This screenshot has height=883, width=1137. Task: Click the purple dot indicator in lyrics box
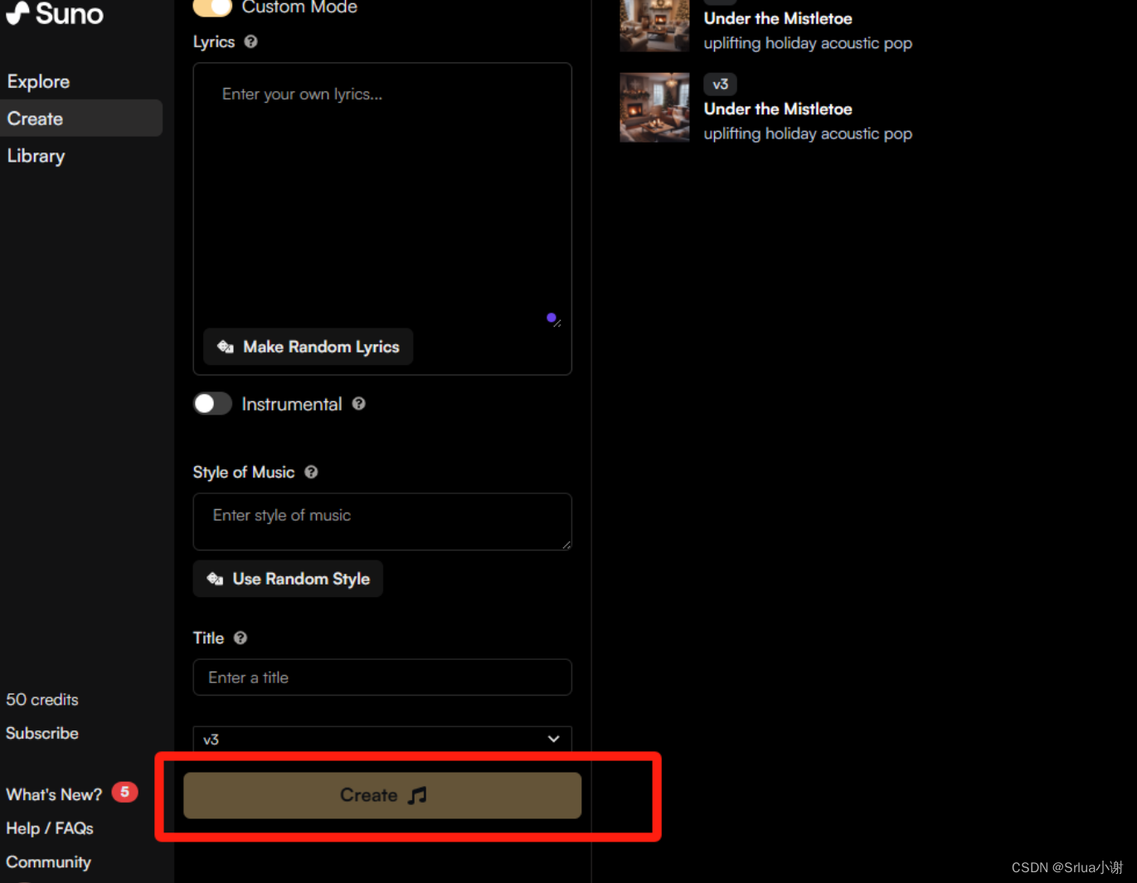point(551,318)
